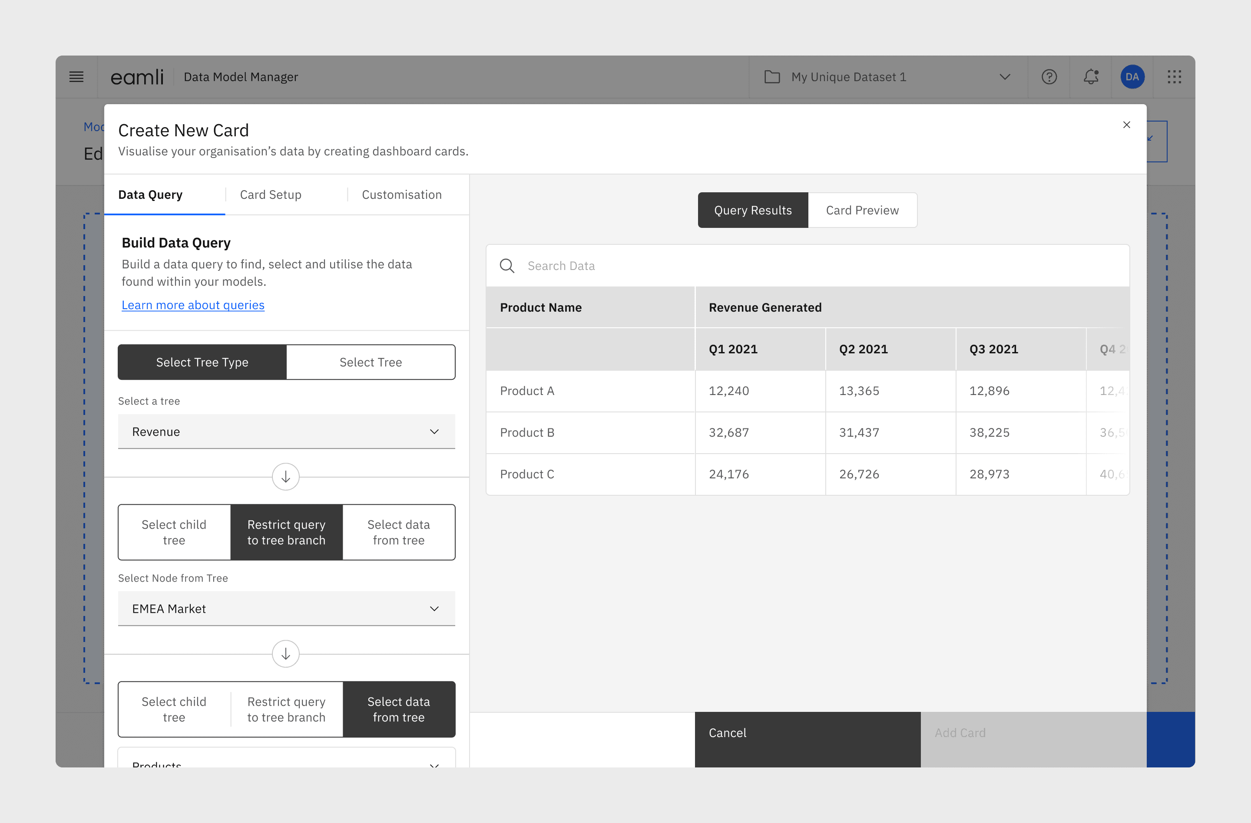Choose first Select child tree option
Viewport: 1251px width, 823px height.
click(174, 532)
